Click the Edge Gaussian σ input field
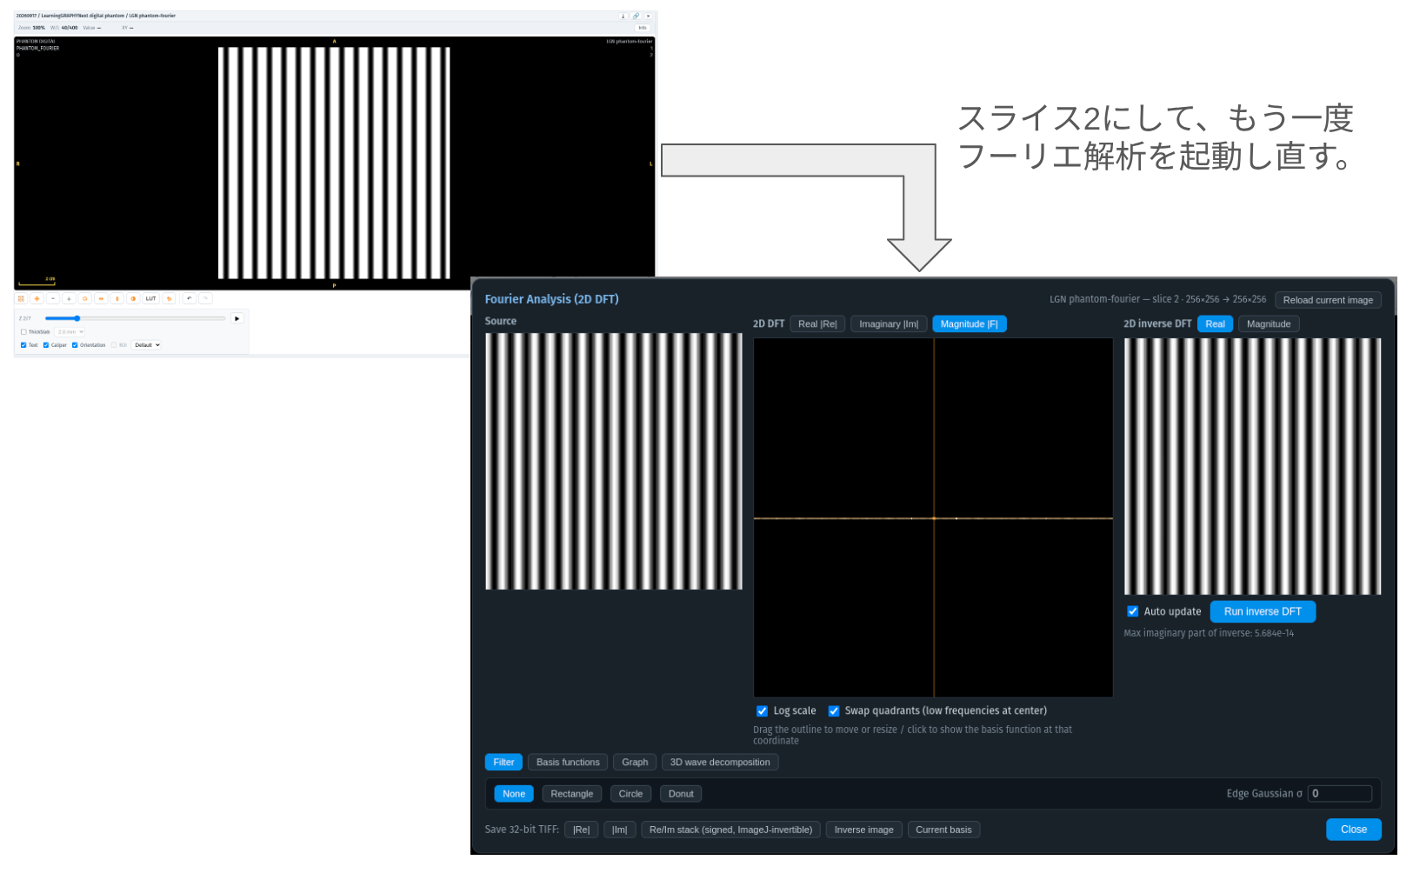The height and width of the screenshot is (880, 1413). point(1340,793)
